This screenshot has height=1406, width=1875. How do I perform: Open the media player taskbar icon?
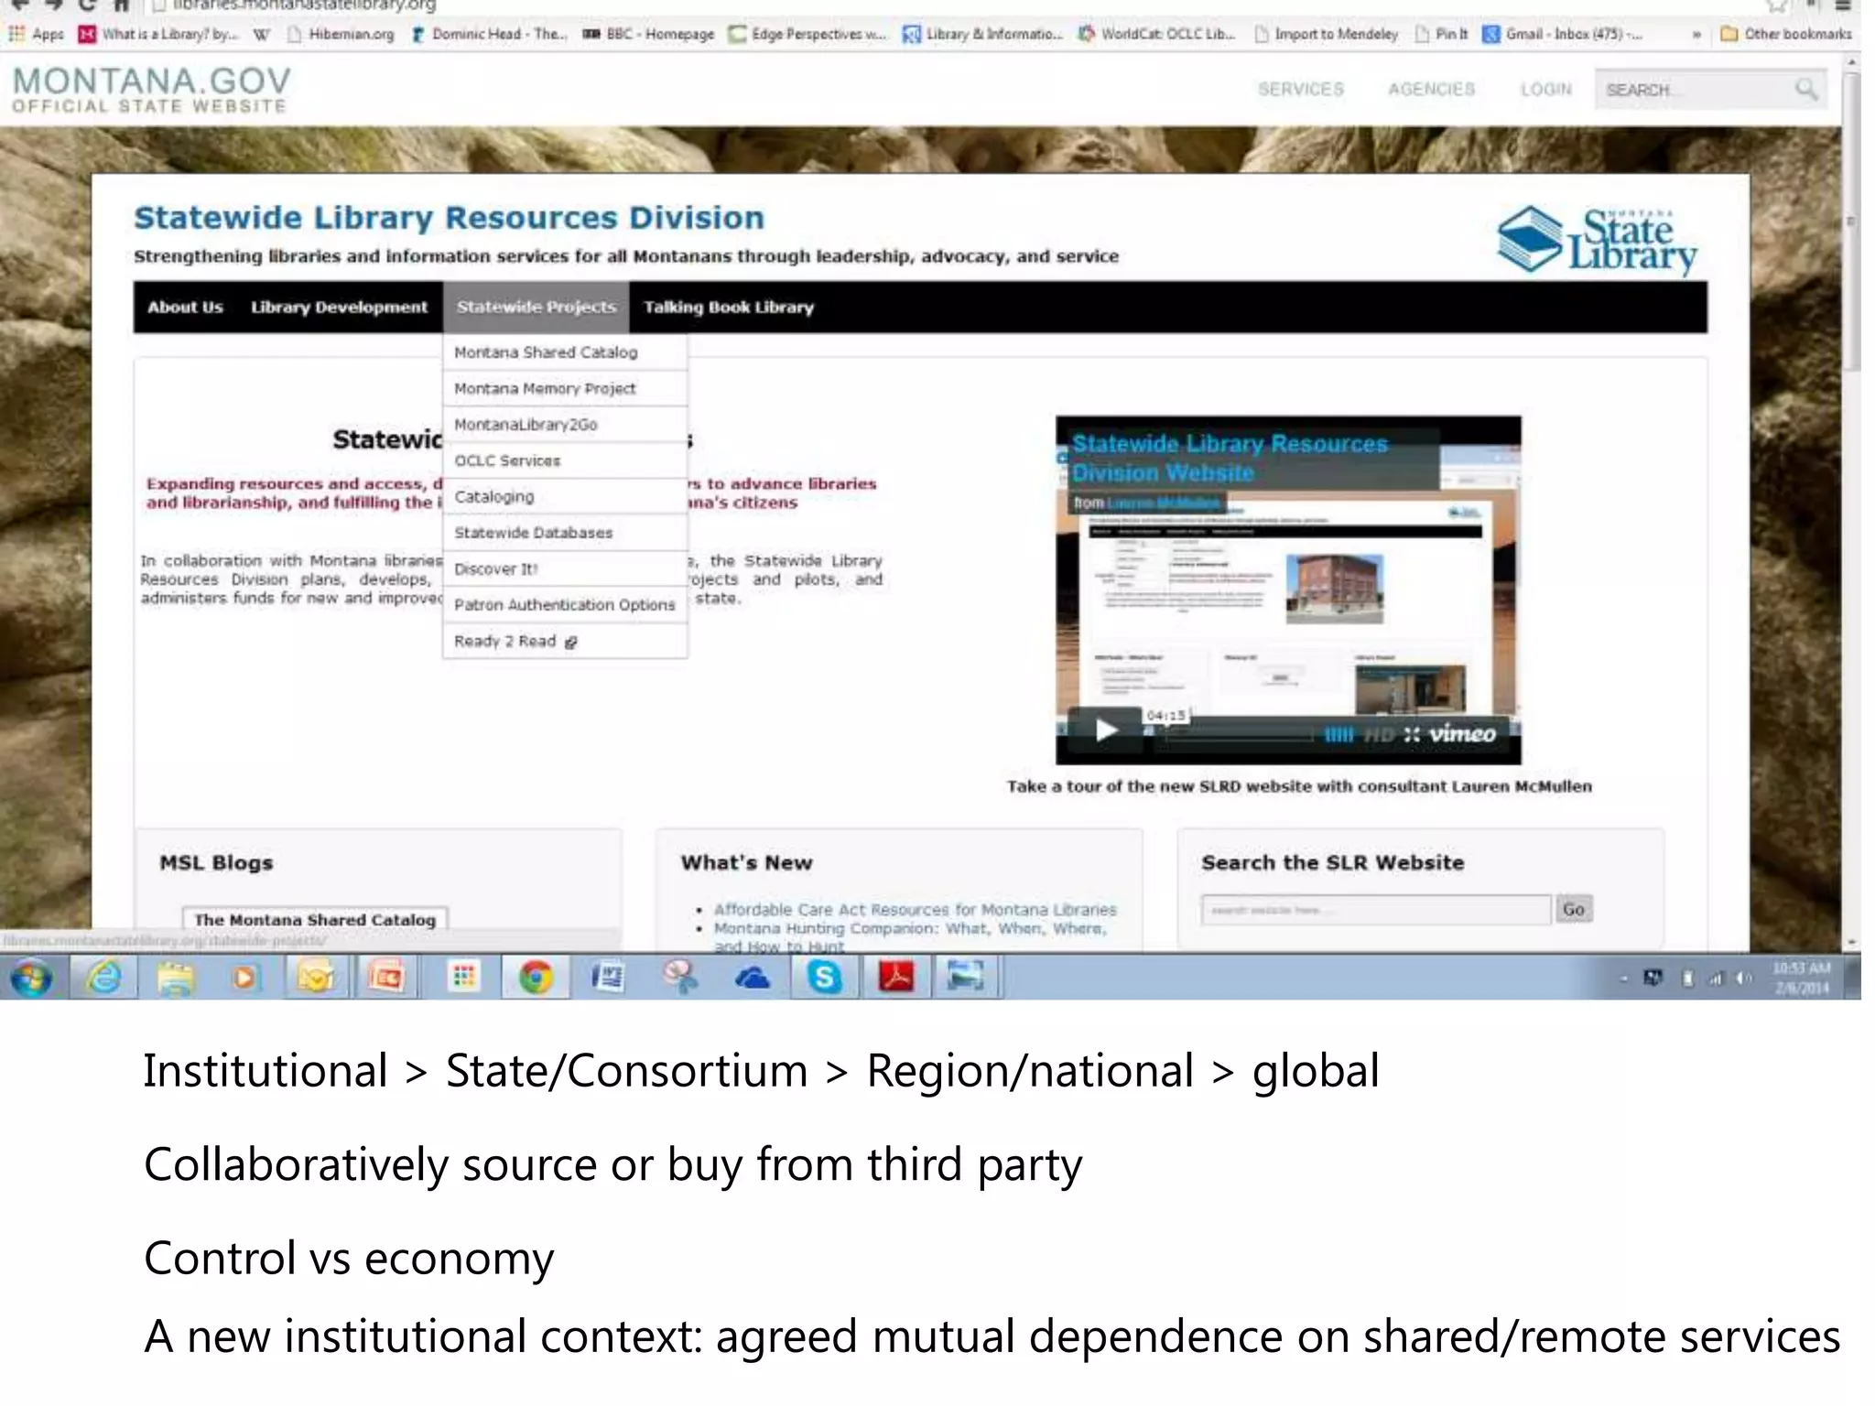click(244, 978)
